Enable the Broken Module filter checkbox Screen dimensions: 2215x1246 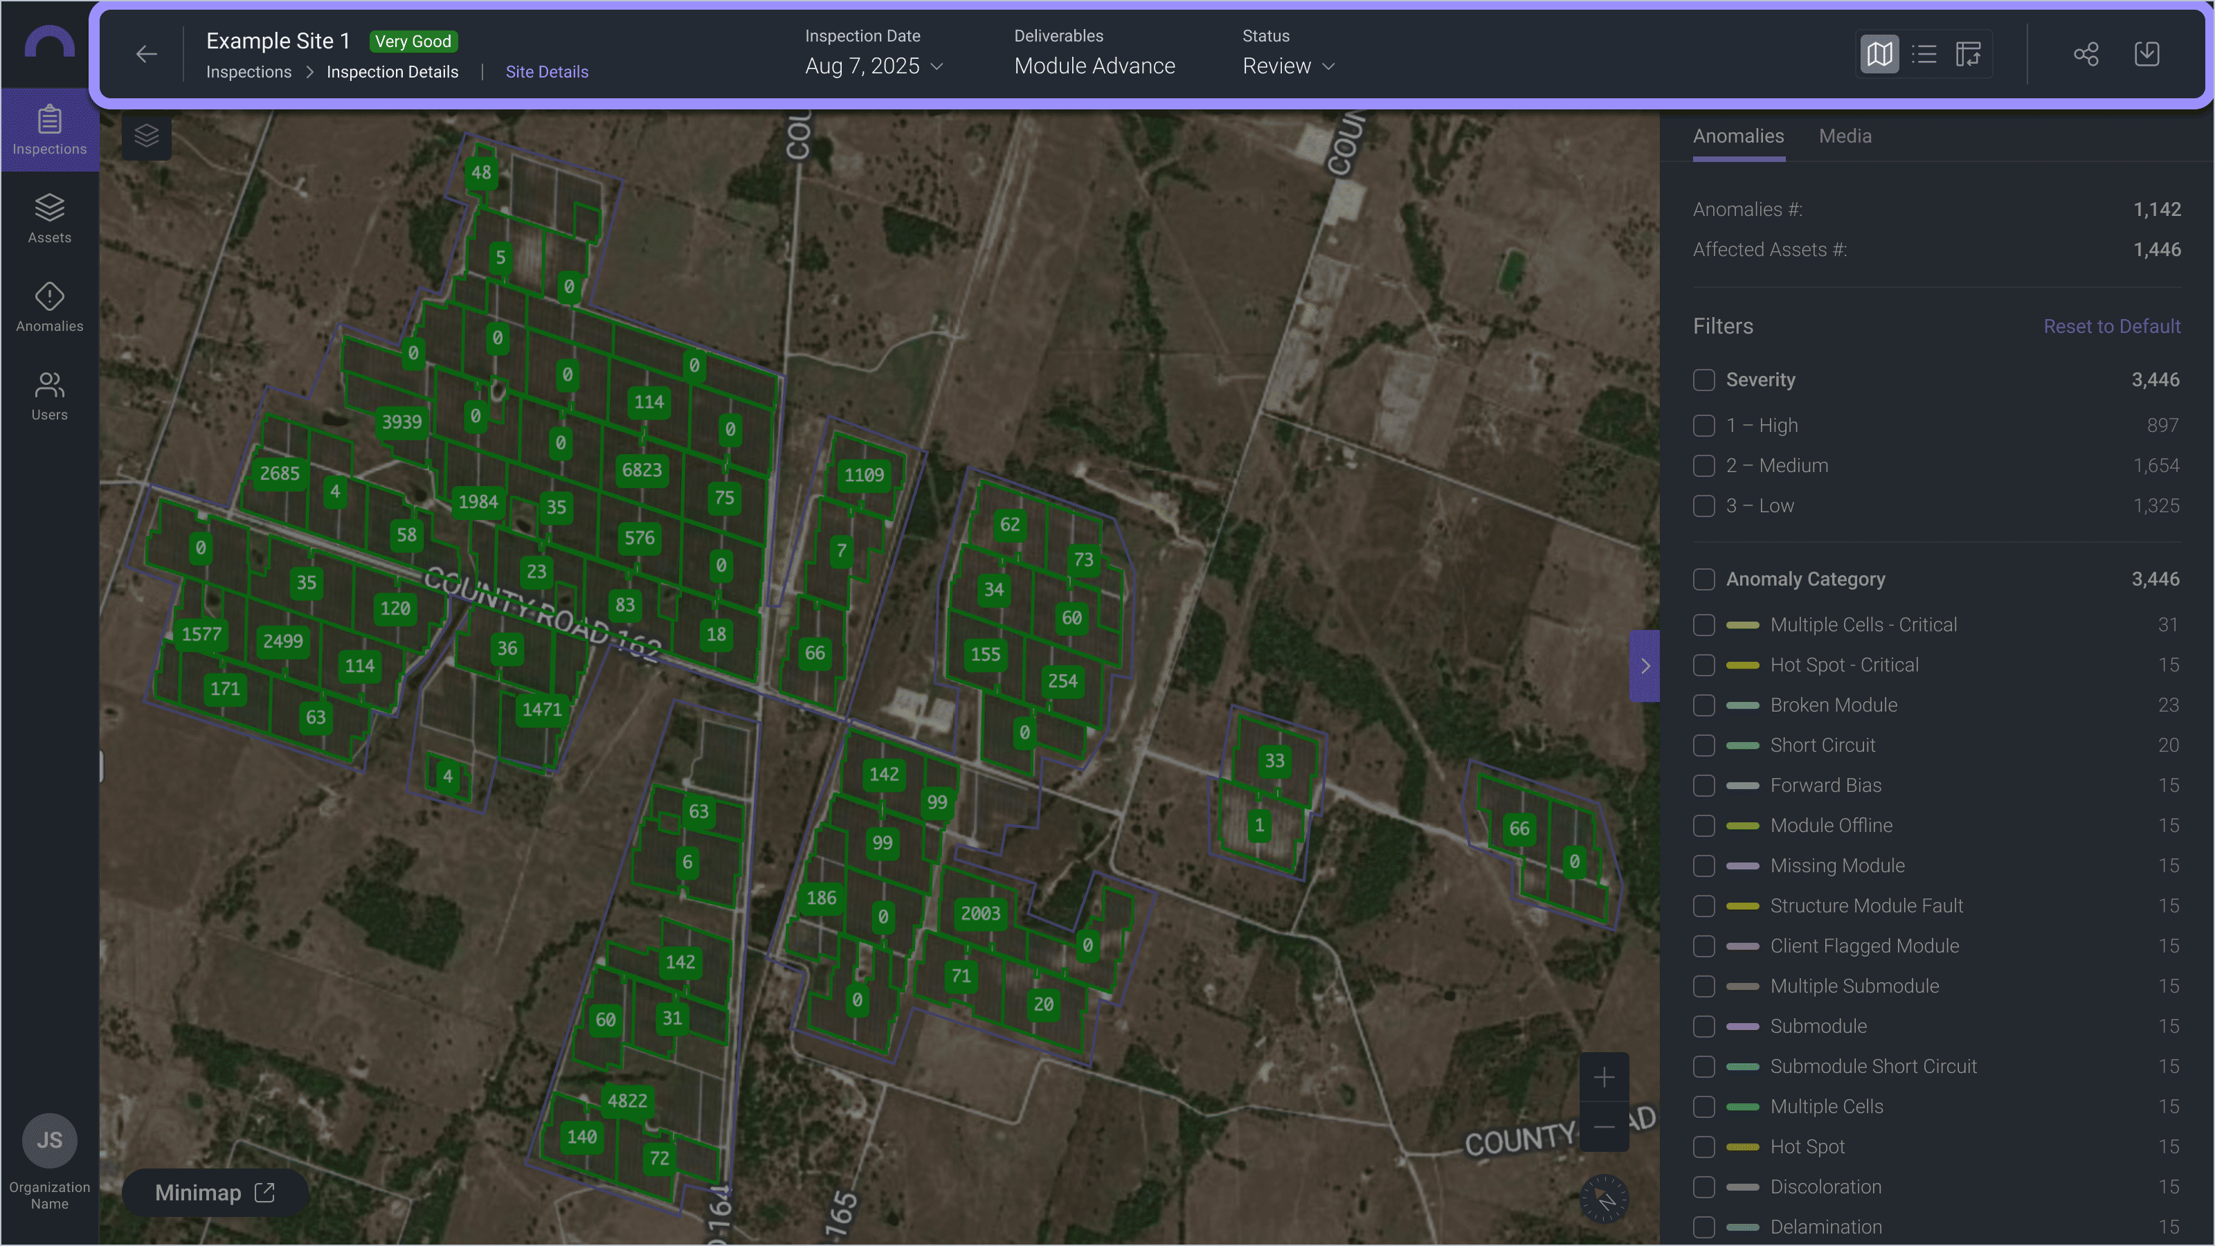[1703, 705]
